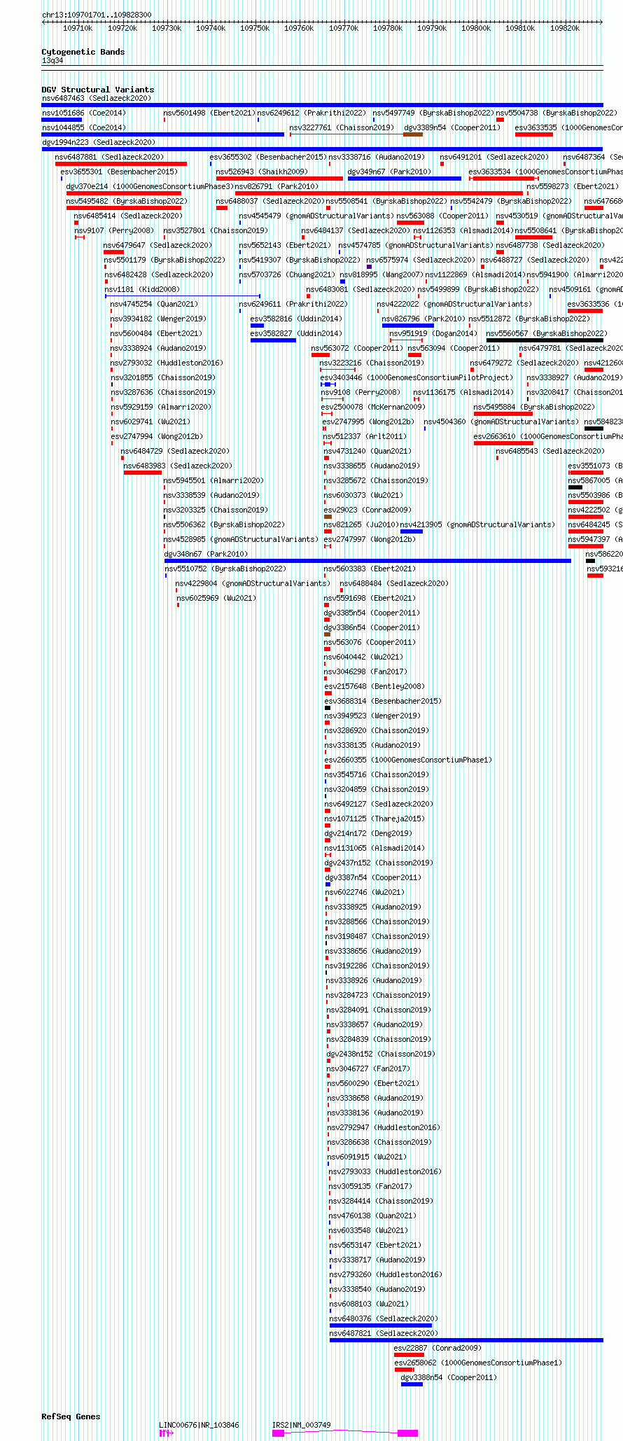This screenshot has height=1441, width=623.
Task: Click the Cytogenetic Bands track title
Action: click(x=83, y=52)
